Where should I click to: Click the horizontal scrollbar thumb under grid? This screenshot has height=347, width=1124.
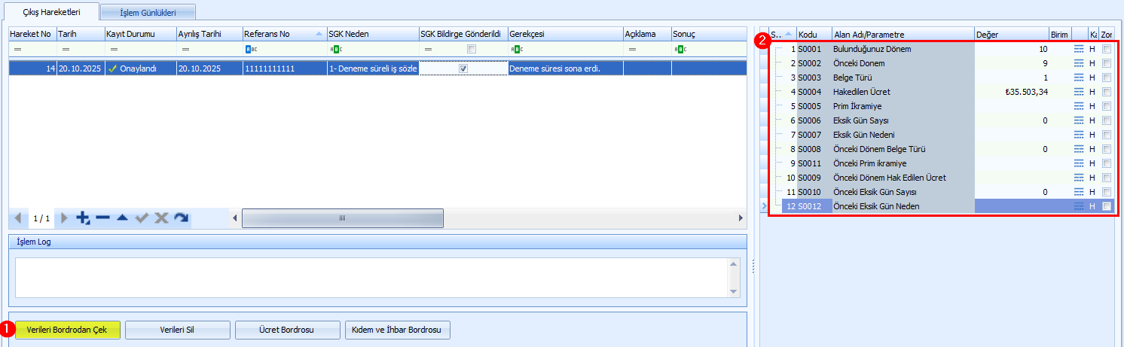click(342, 218)
